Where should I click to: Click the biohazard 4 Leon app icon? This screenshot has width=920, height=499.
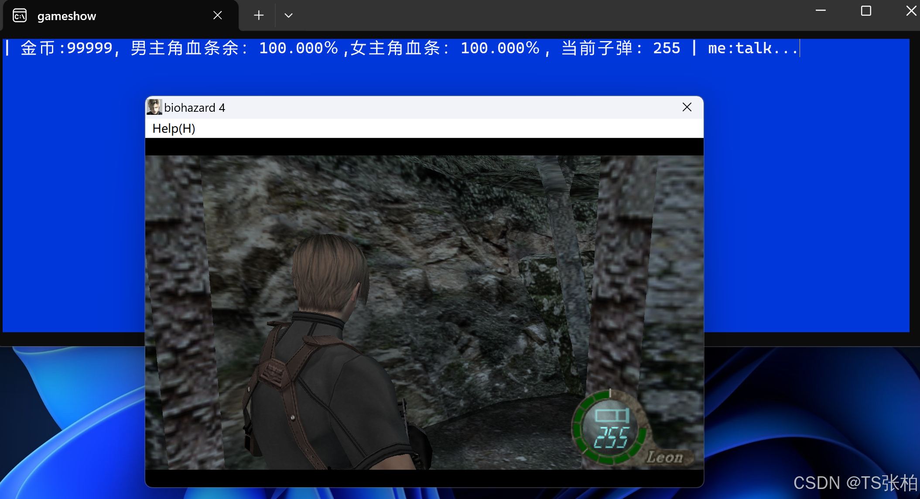pyautogui.click(x=154, y=107)
